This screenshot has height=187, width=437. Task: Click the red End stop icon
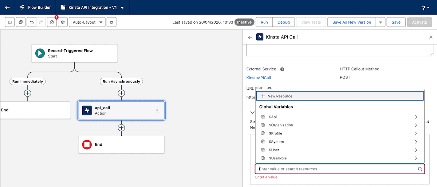(x=87, y=145)
